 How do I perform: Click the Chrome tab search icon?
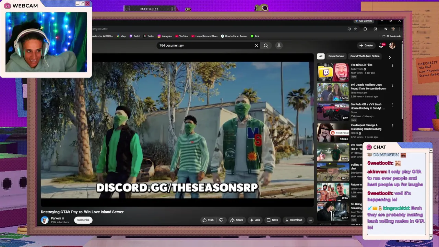pyautogui.click(x=376, y=29)
